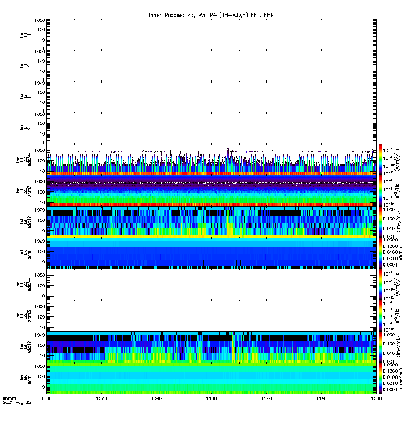Screen dimensions: 402x429
Task: Select the 'thd fbk scm1' axis label
Action: point(25,253)
